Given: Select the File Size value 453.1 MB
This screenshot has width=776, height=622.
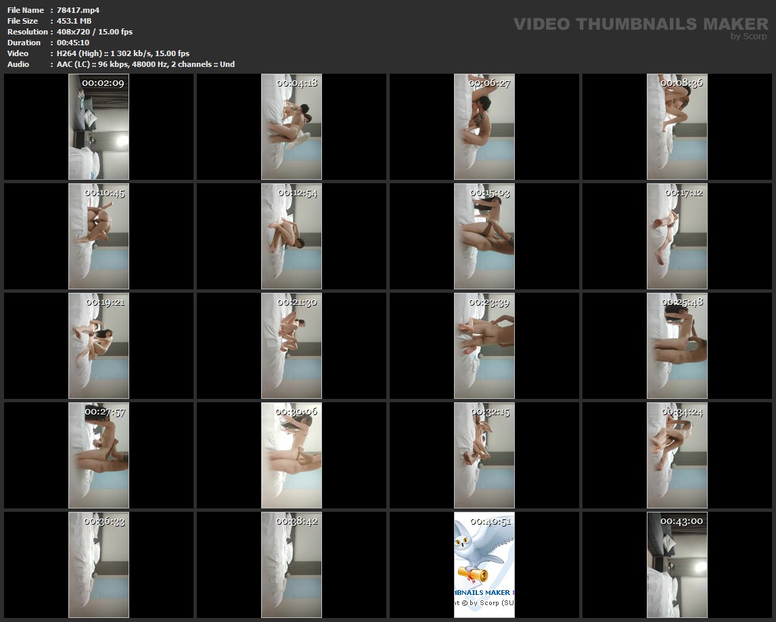Looking at the screenshot, I should tap(74, 21).
